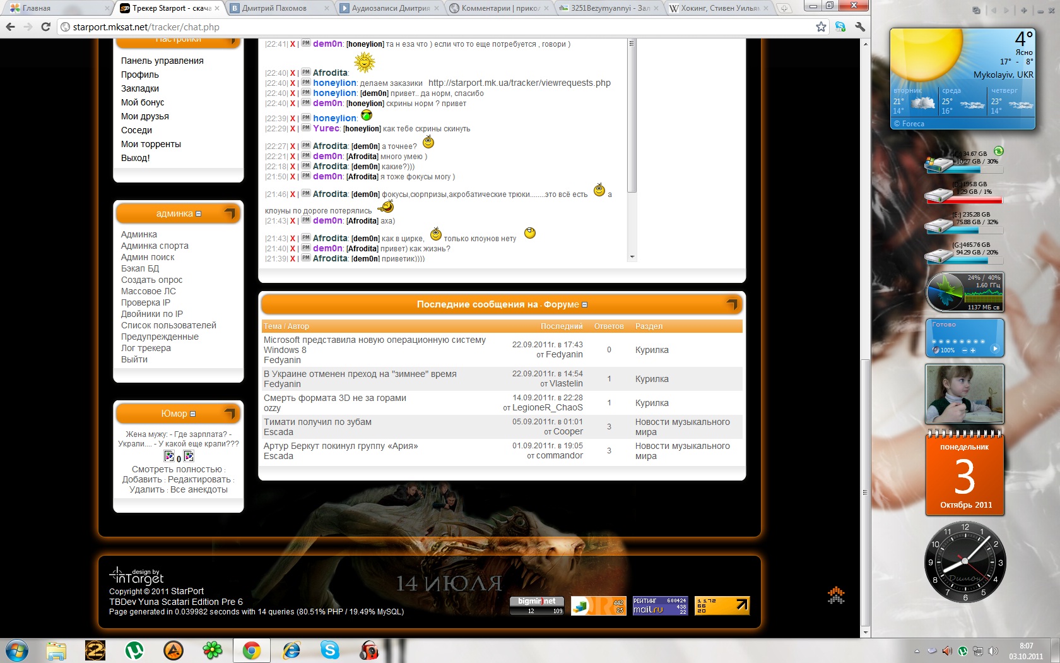Viewport: 1060px width, 663px height.
Task: Delete the 22:29 Yurec message with the red X
Action: pyautogui.click(x=293, y=129)
